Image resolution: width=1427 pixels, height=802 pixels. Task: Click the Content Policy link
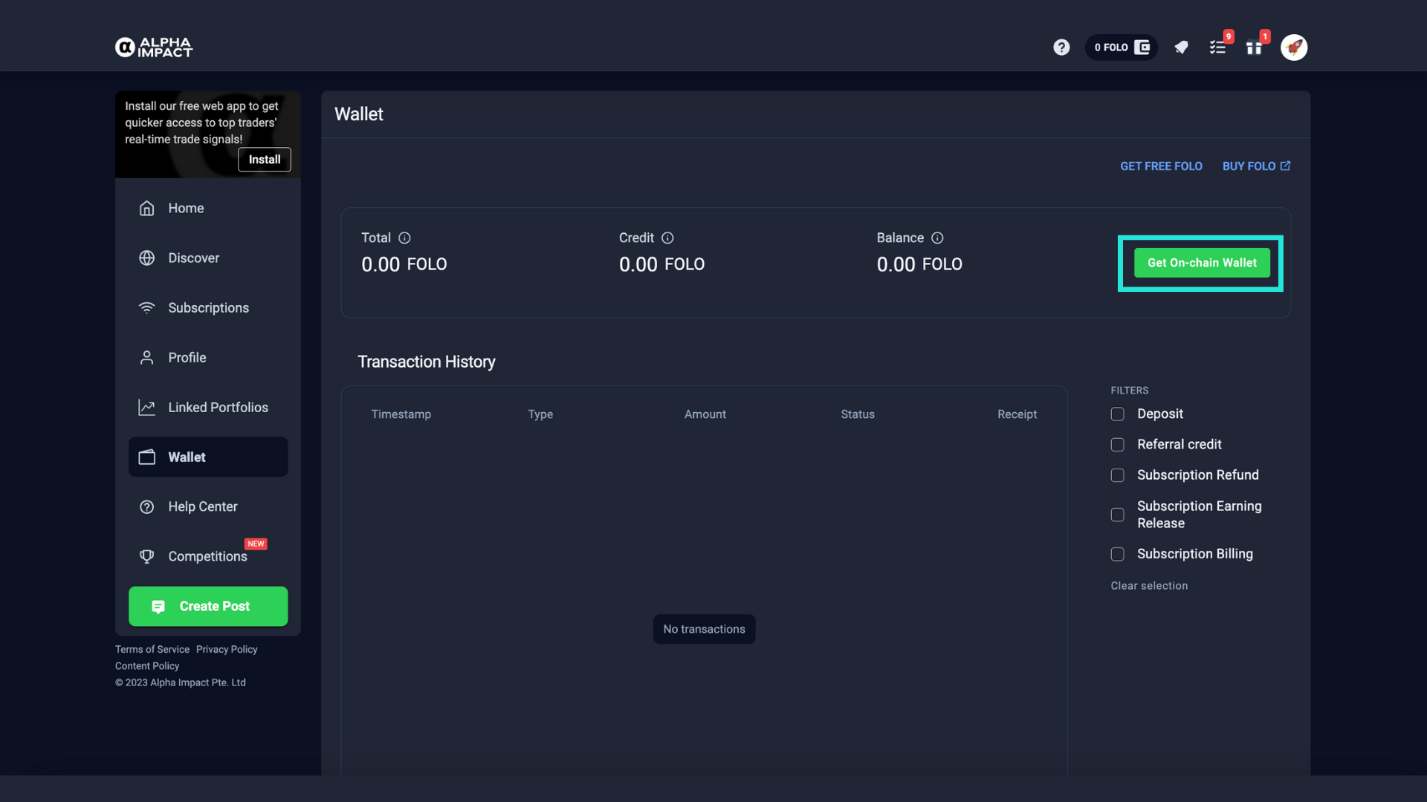tap(147, 666)
